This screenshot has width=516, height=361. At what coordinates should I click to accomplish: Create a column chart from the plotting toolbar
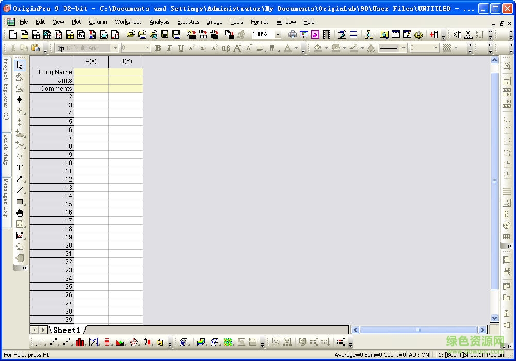[x=80, y=341]
